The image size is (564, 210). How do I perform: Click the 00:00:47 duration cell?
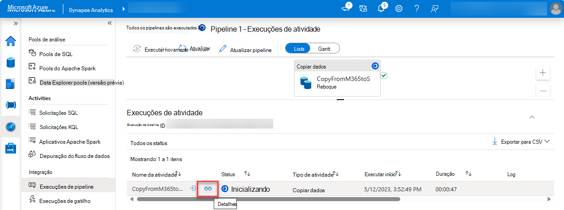[x=447, y=189]
